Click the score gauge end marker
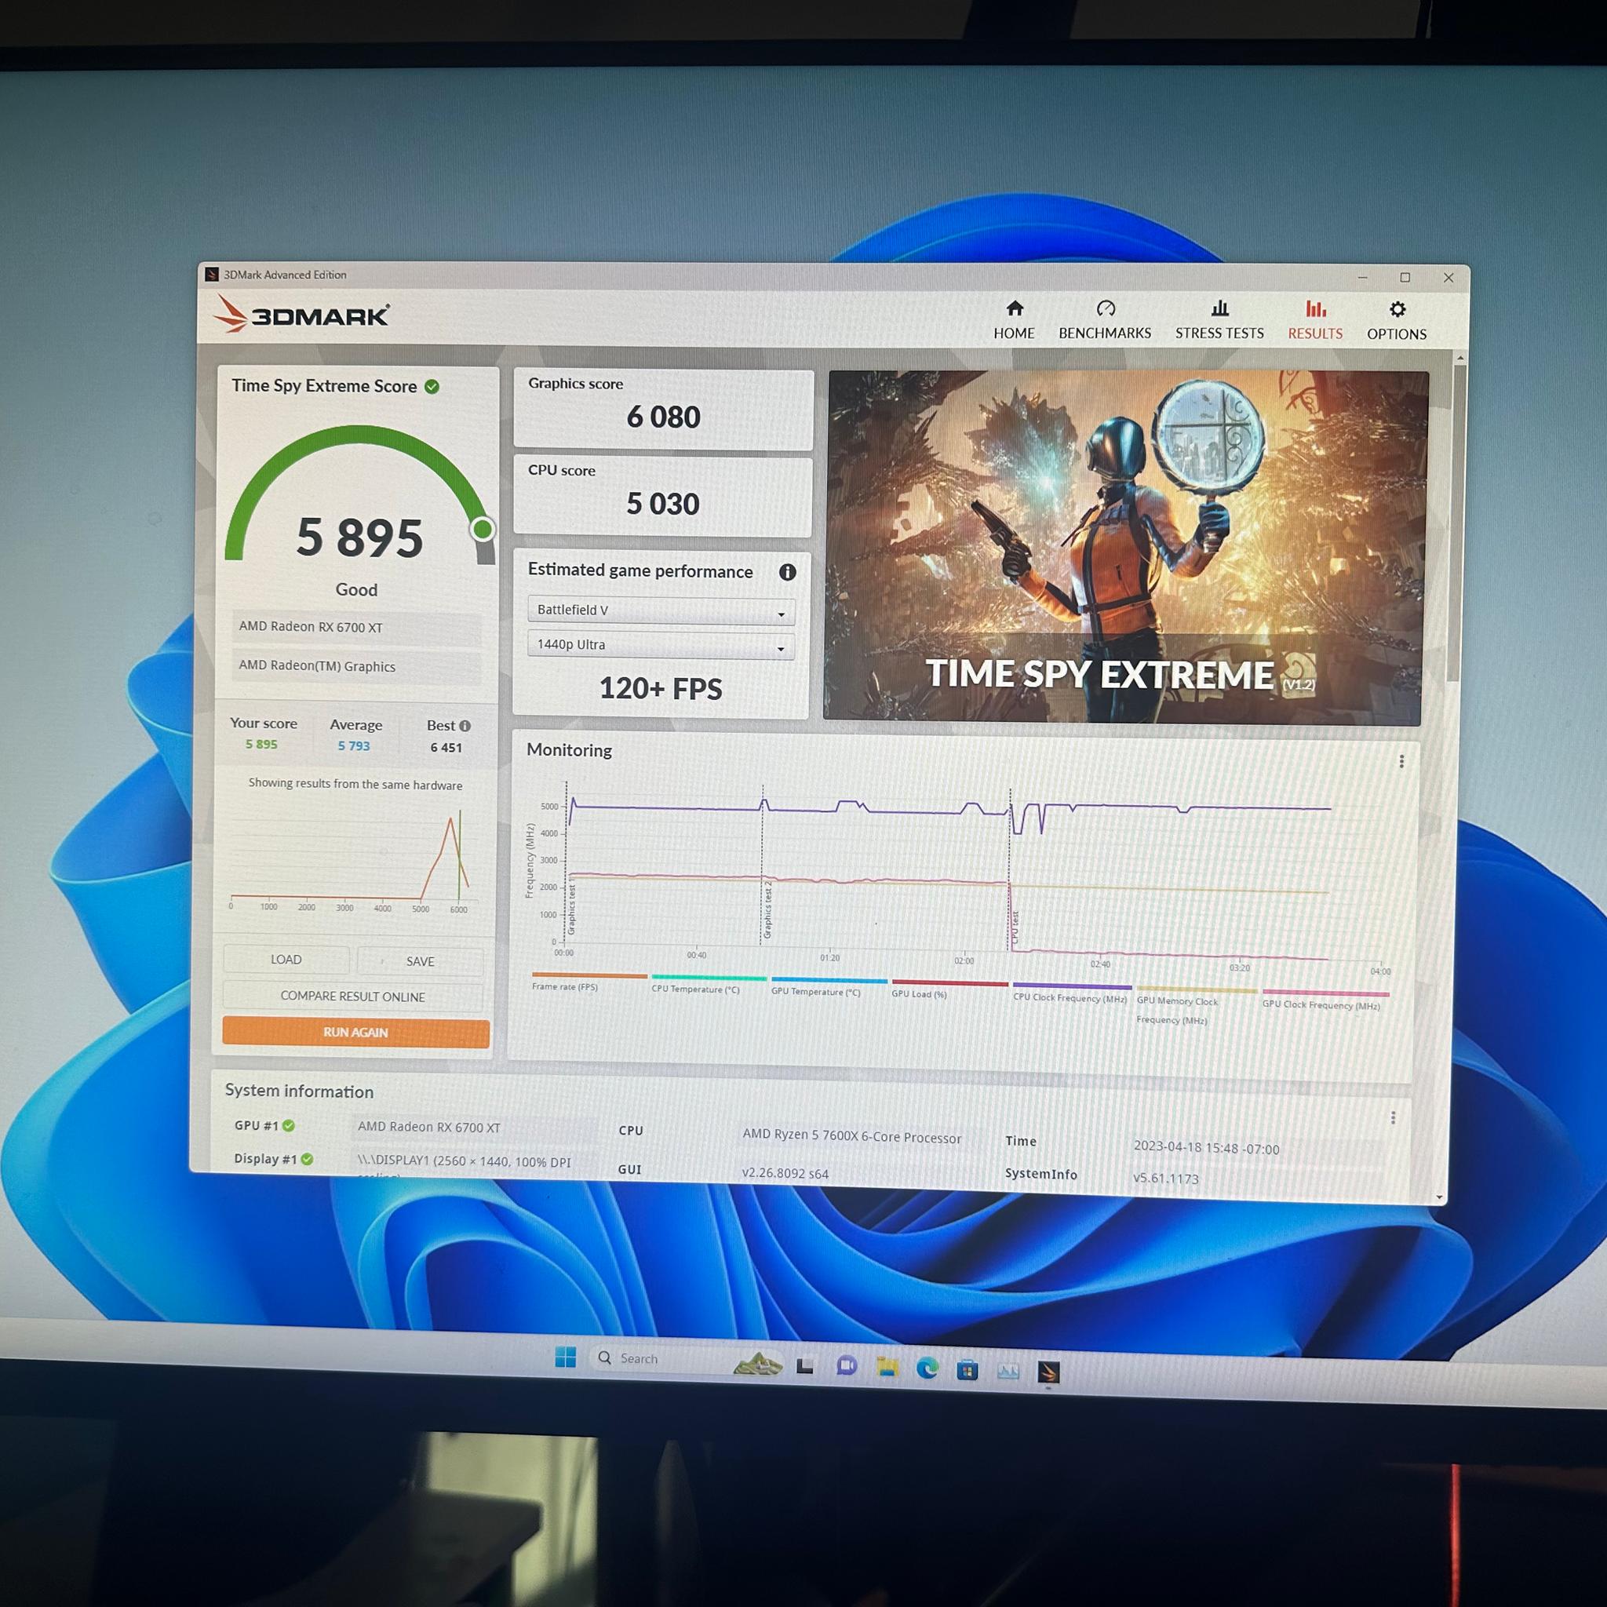 coord(483,529)
